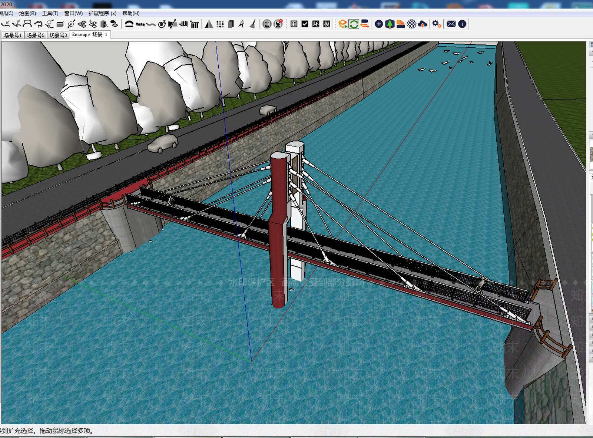Open the 工具(T) menu
The width and height of the screenshot is (593, 438).
[50, 13]
